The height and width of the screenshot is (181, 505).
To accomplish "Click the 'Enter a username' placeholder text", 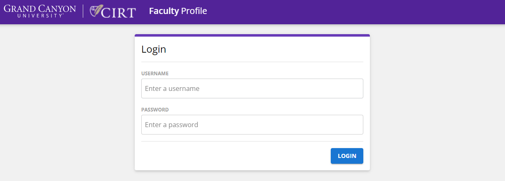I will (x=172, y=88).
